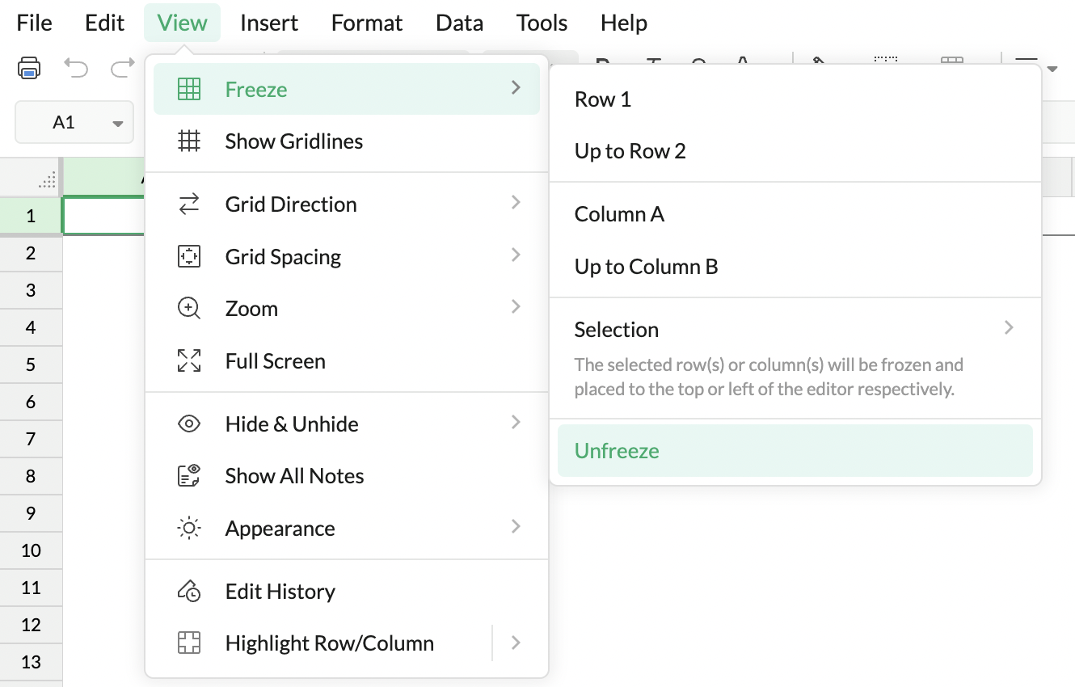
Task: Toggle Show Gridlines option
Action: 293,141
